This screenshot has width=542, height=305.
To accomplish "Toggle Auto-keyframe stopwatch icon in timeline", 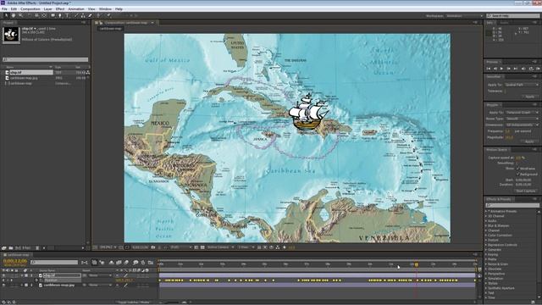I will click(143, 263).
